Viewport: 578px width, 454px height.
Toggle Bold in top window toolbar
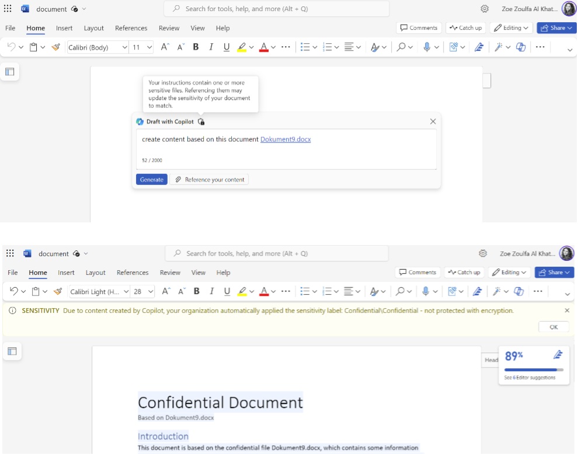(196, 47)
